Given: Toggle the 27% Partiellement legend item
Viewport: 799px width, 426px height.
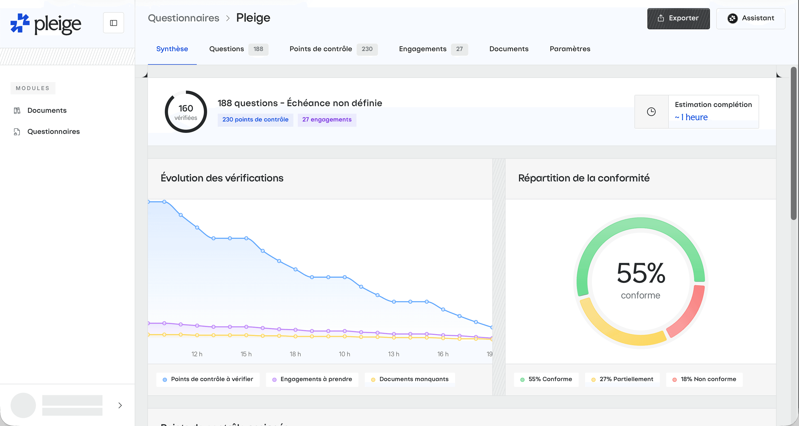Looking at the screenshot, I should coord(622,379).
